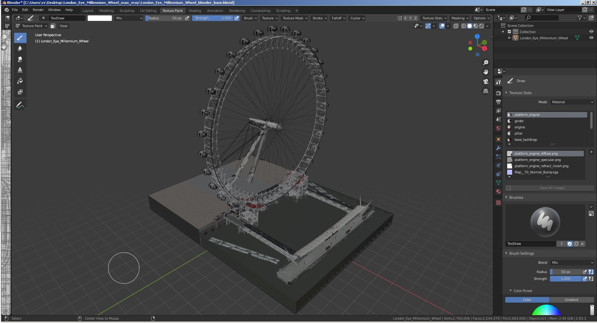The height and width of the screenshot is (323, 597).
Task: Open the Modifier properties wrench tab
Action: 498,148
